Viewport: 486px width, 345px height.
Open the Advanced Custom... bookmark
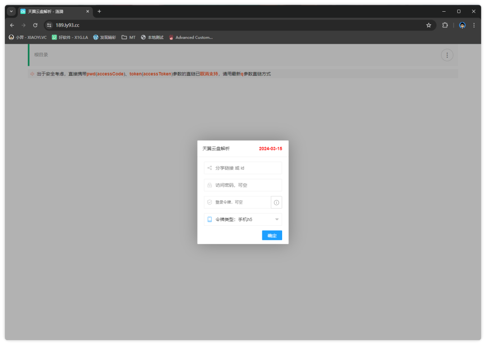[x=191, y=37]
